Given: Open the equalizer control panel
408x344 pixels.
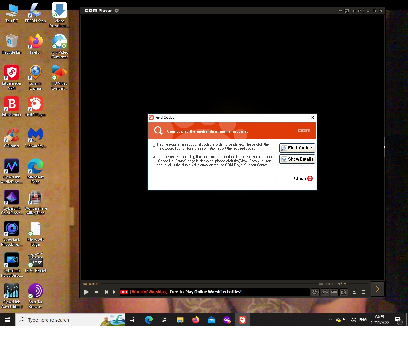Looking at the screenshot, I should [325, 292].
